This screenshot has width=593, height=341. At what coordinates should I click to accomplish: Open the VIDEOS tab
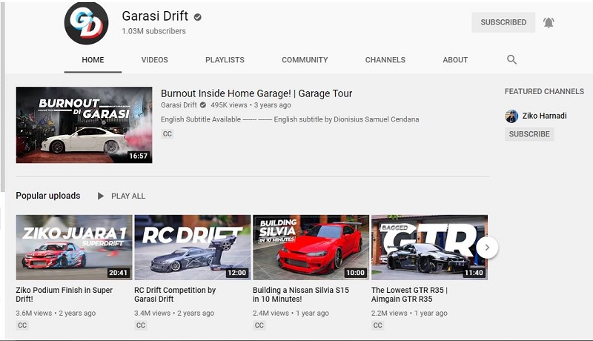(x=154, y=60)
